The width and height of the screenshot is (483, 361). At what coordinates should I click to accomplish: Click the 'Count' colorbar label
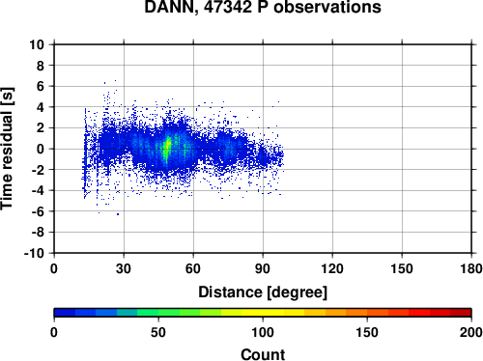click(263, 354)
